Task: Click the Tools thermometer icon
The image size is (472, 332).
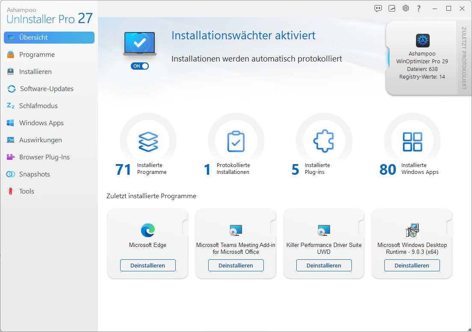Action: tap(11, 191)
